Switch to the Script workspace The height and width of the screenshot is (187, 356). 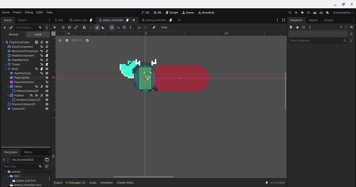coord(172,12)
